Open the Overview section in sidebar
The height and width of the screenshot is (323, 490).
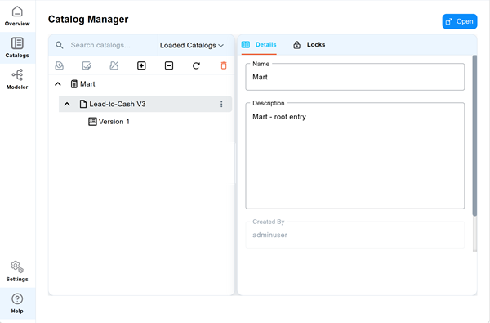[17, 16]
